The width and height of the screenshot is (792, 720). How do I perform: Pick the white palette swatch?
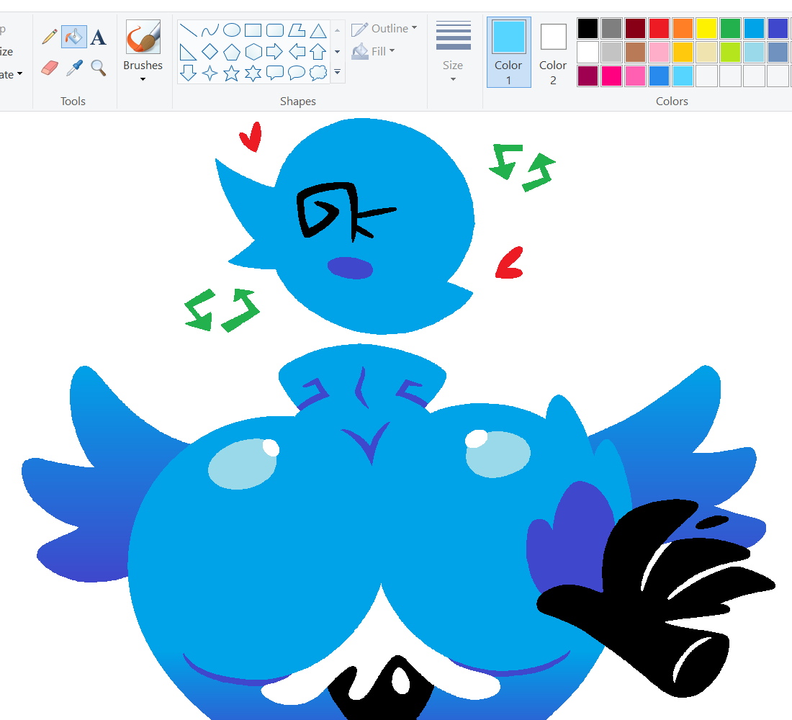point(588,52)
